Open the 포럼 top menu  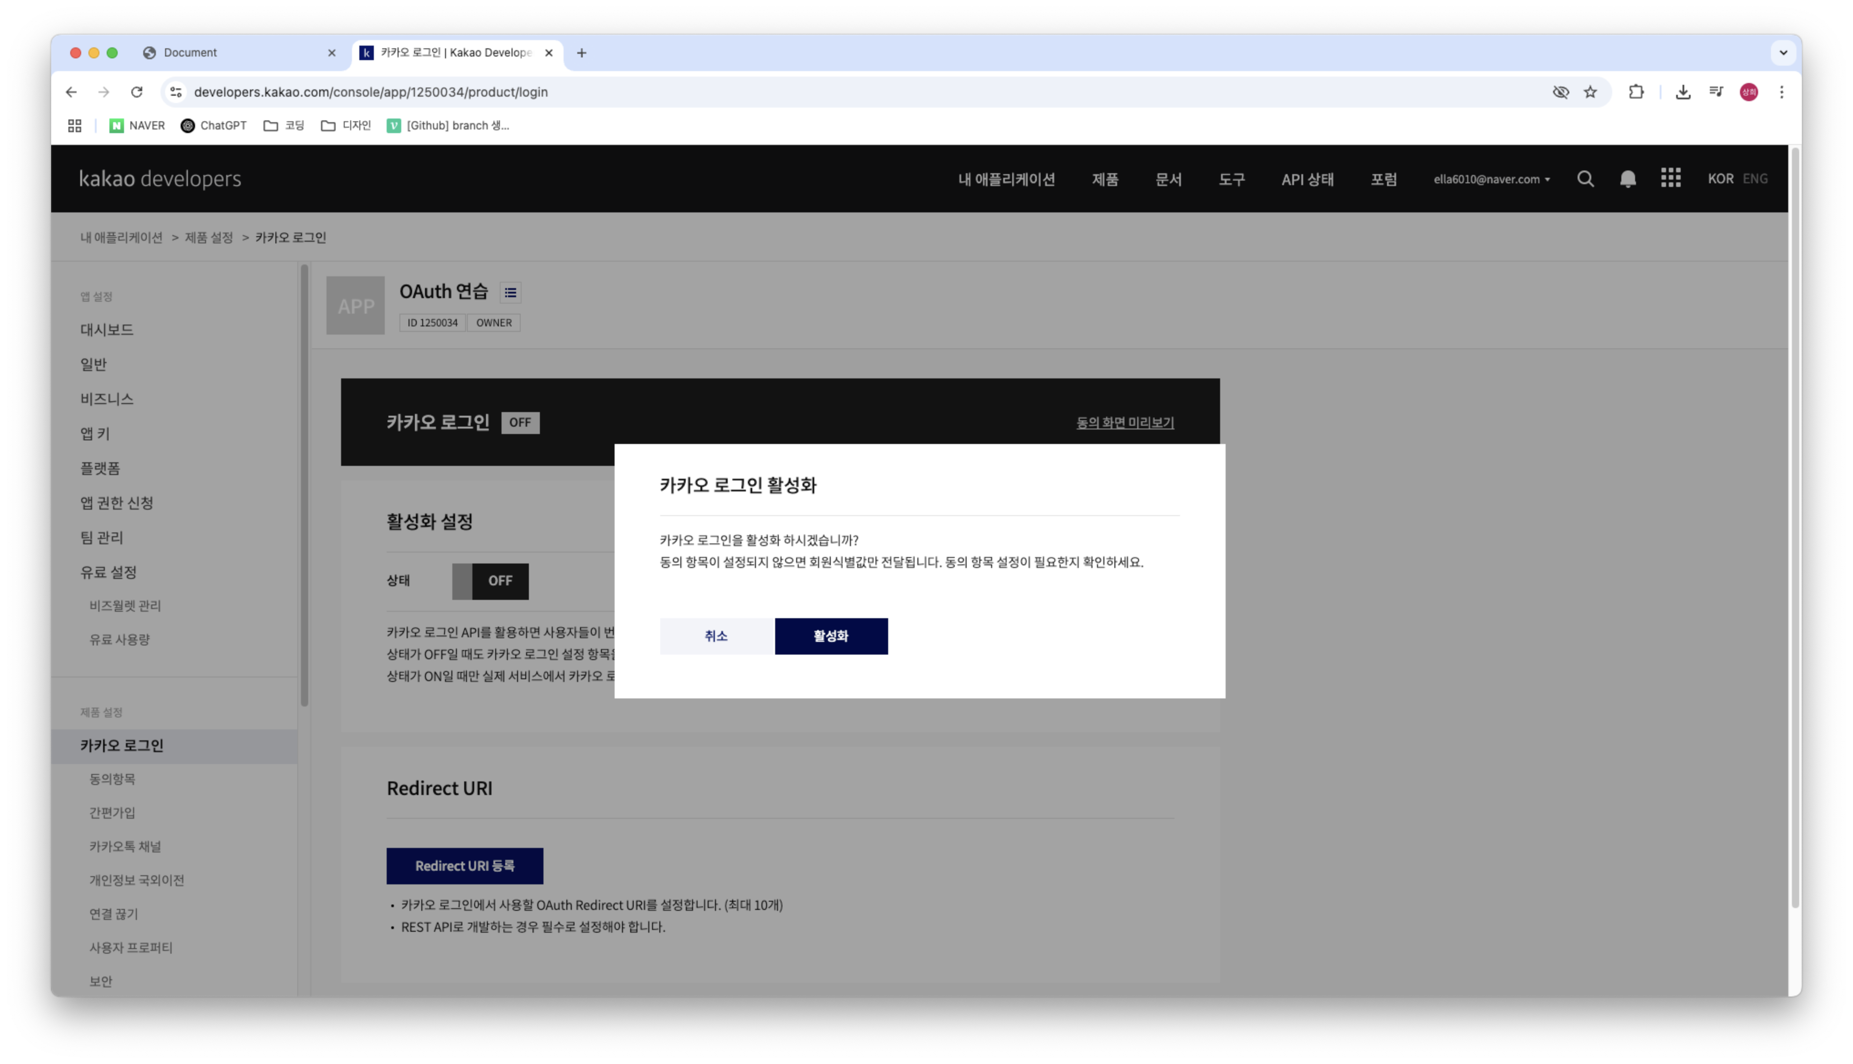pos(1383,179)
